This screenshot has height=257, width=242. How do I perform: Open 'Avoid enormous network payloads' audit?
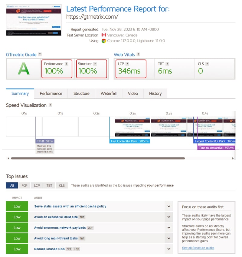(x=60, y=227)
